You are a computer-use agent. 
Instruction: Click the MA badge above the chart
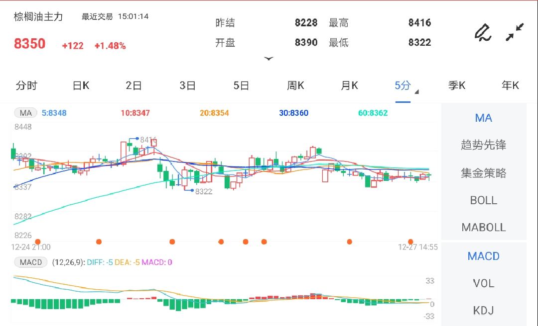click(25, 113)
